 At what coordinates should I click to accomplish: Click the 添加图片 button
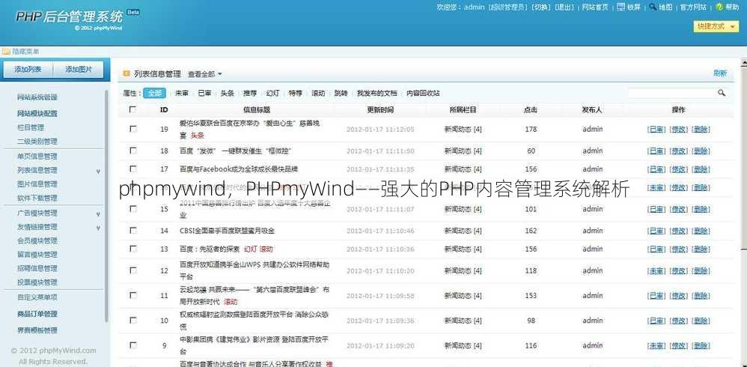[x=79, y=70]
